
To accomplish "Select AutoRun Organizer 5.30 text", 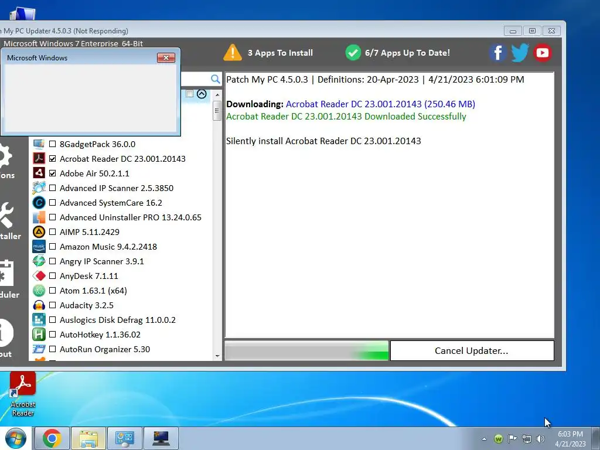I will coord(105,349).
